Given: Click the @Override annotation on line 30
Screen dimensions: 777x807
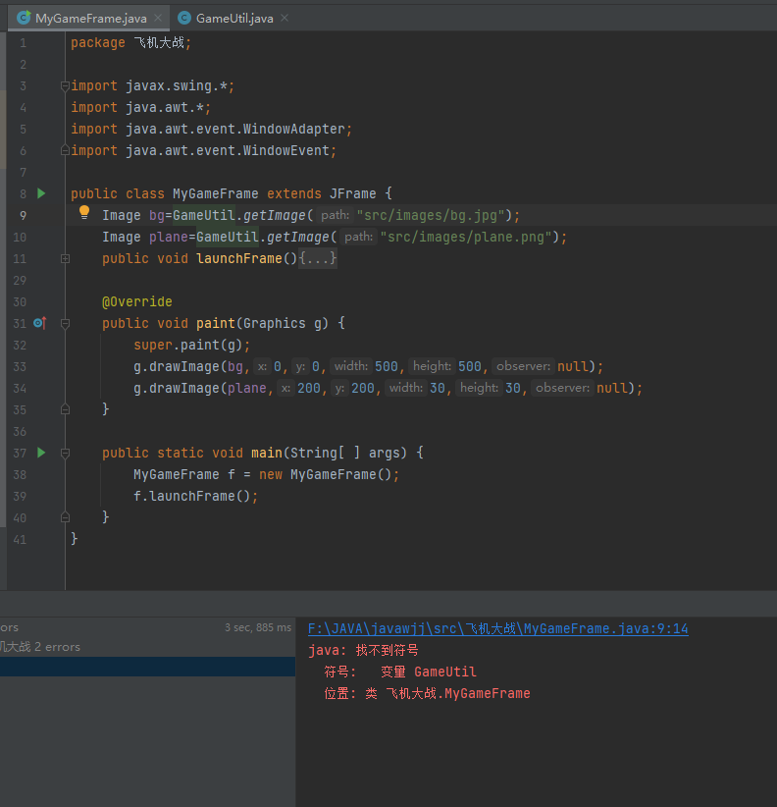Looking at the screenshot, I should pos(137,301).
